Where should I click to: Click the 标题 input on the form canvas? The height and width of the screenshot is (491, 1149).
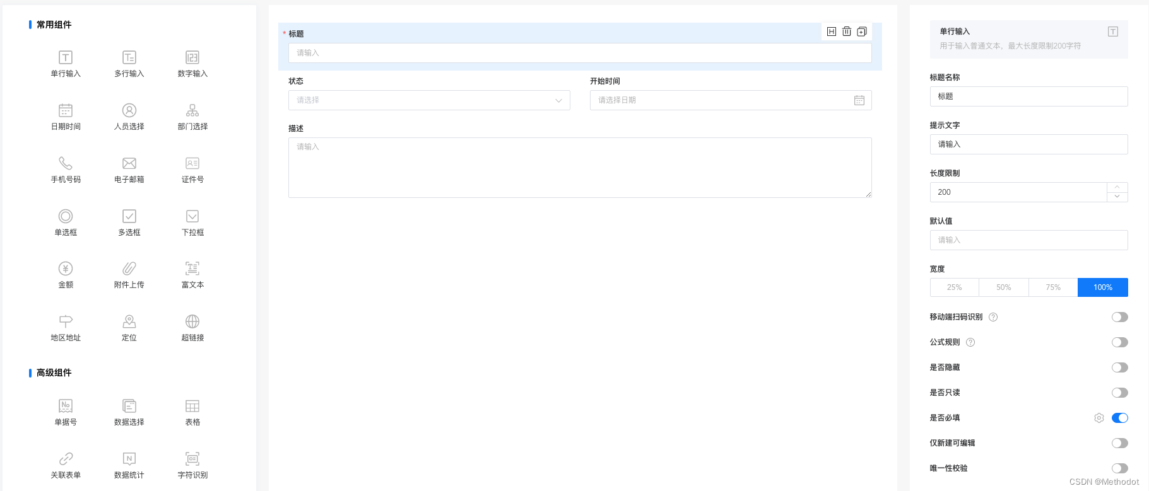[580, 53]
